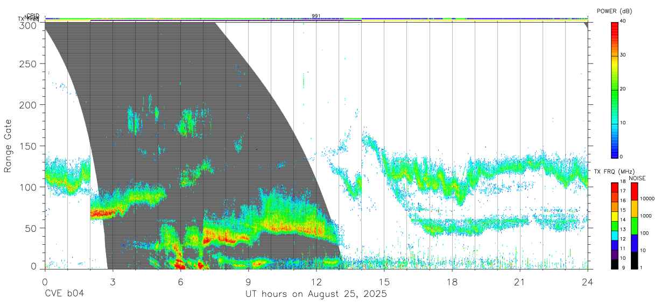Click the 150 tick on the Range Gate axis
661x305 pixels.
coord(27,146)
